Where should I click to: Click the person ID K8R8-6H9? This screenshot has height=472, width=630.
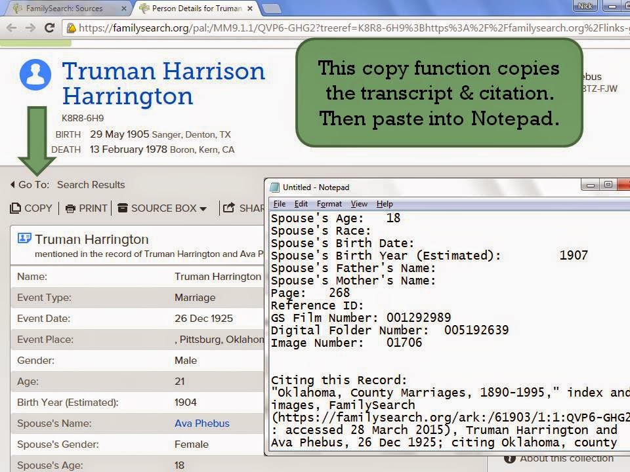[x=83, y=118]
